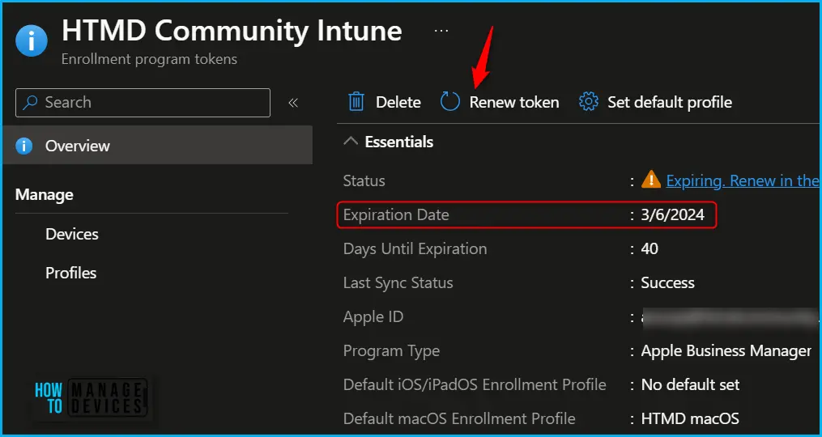Click the Set default profile label
The width and height of the screenshot is (822, 437).
coord(670,102)
